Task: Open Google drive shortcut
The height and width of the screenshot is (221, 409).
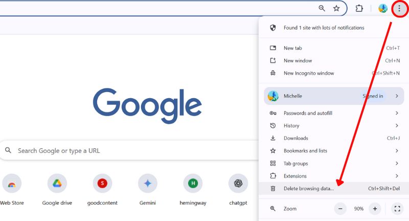Action: coord(57,190)
